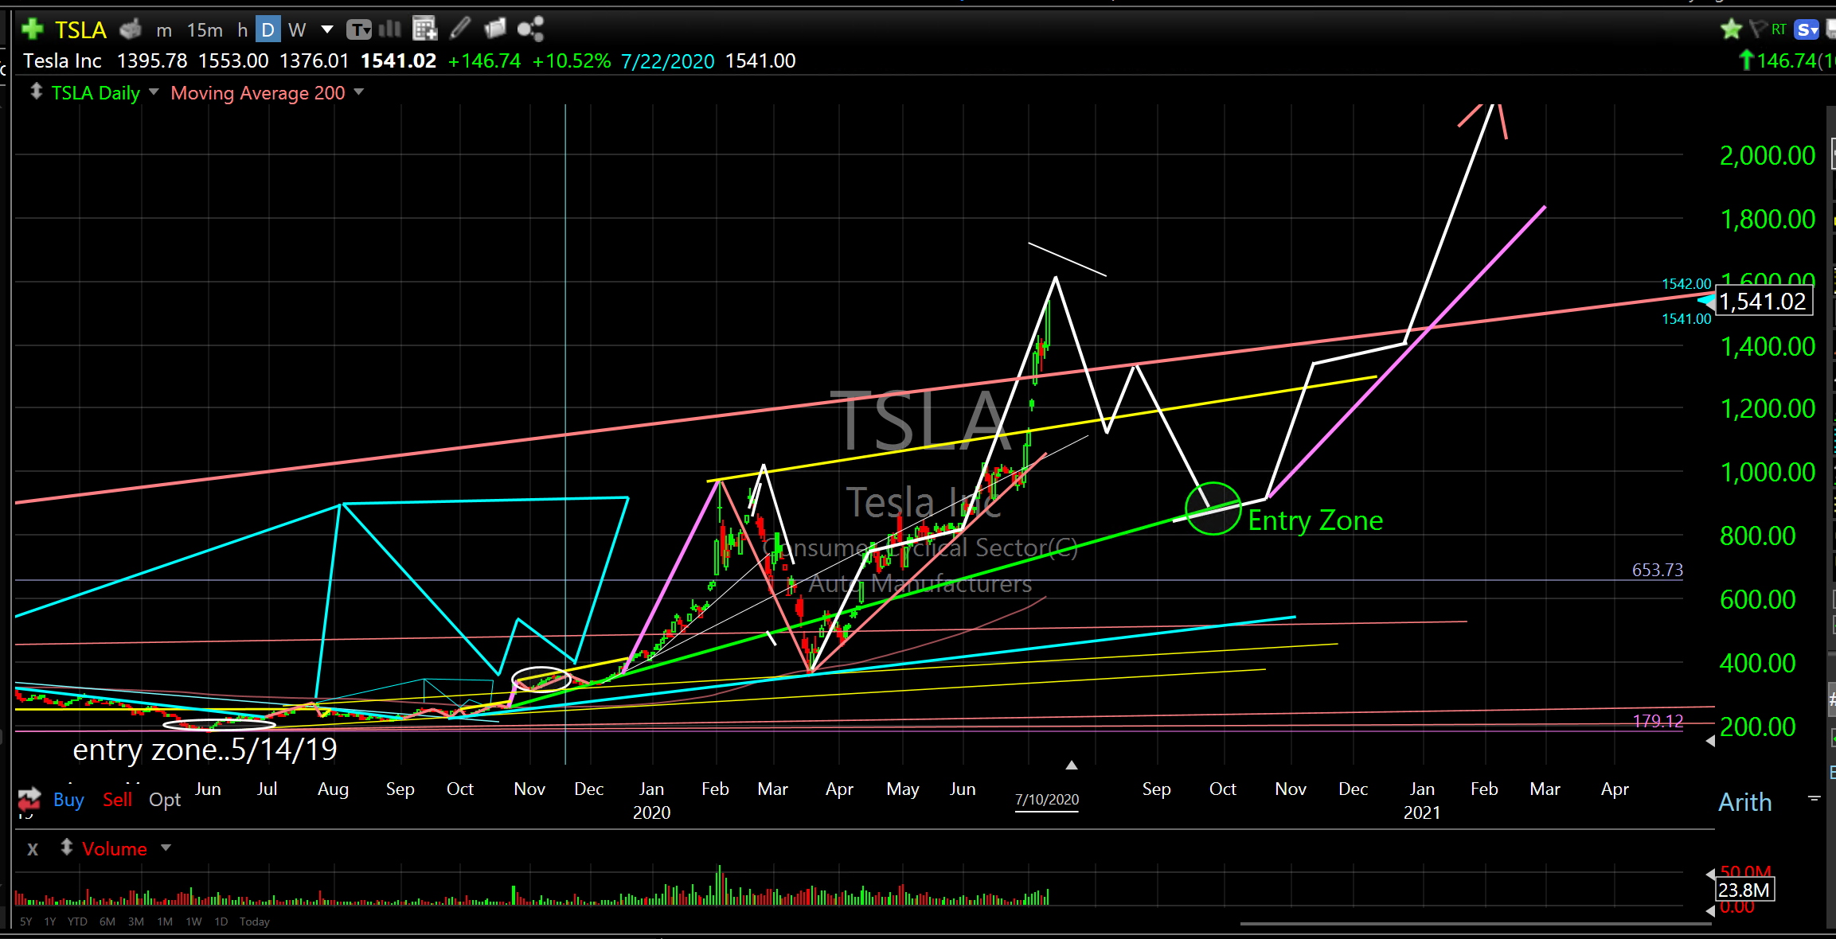Select the YTD range tab

point(77,921)
